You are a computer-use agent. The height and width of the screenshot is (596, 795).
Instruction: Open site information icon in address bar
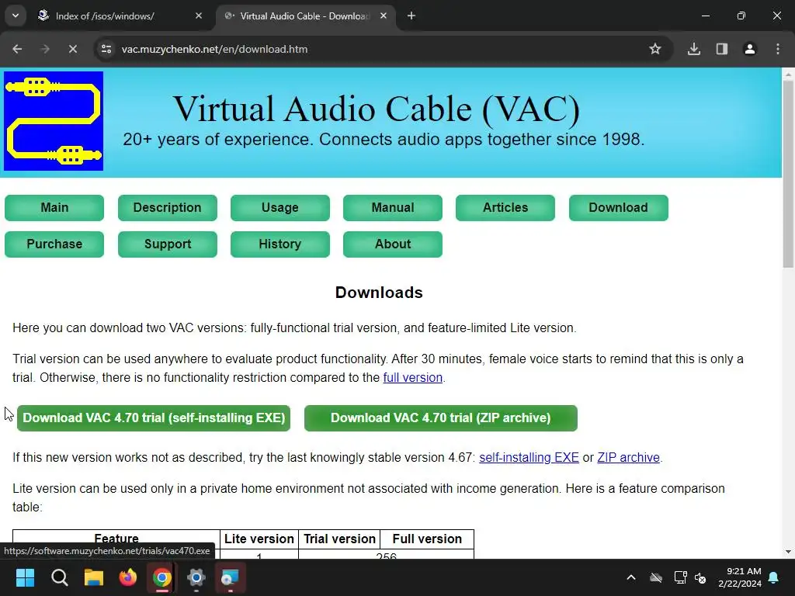click(106, 49)
